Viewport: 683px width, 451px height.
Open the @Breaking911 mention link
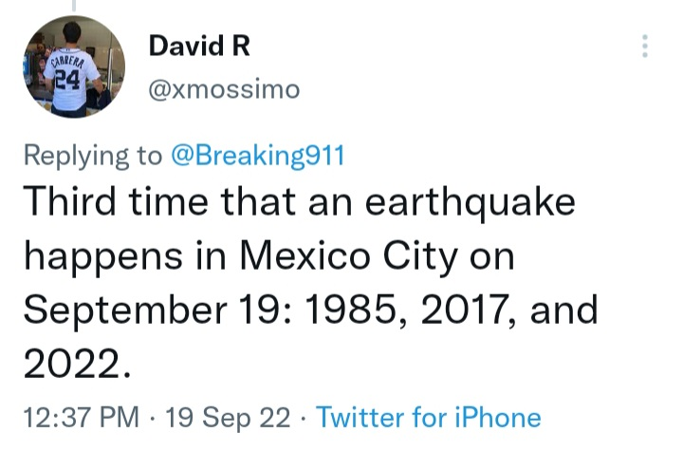(256, 156)
